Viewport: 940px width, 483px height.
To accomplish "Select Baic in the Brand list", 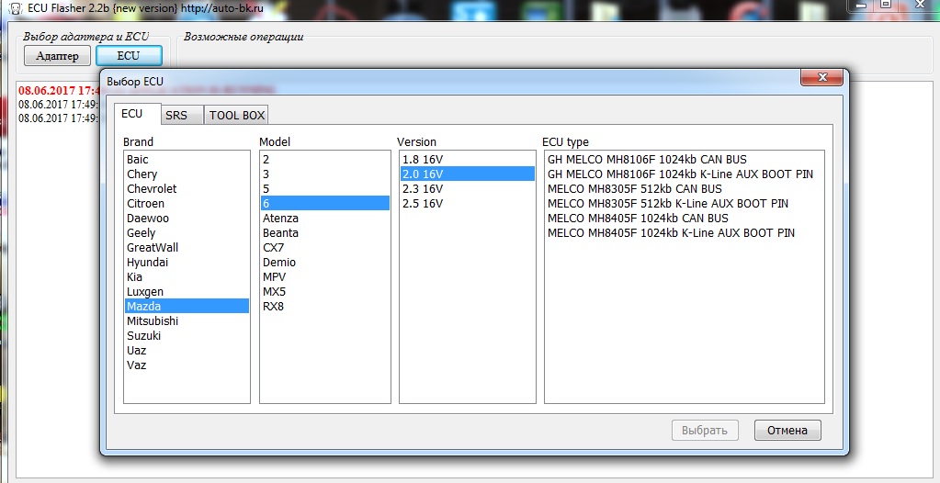I will (x=186, y=160).
